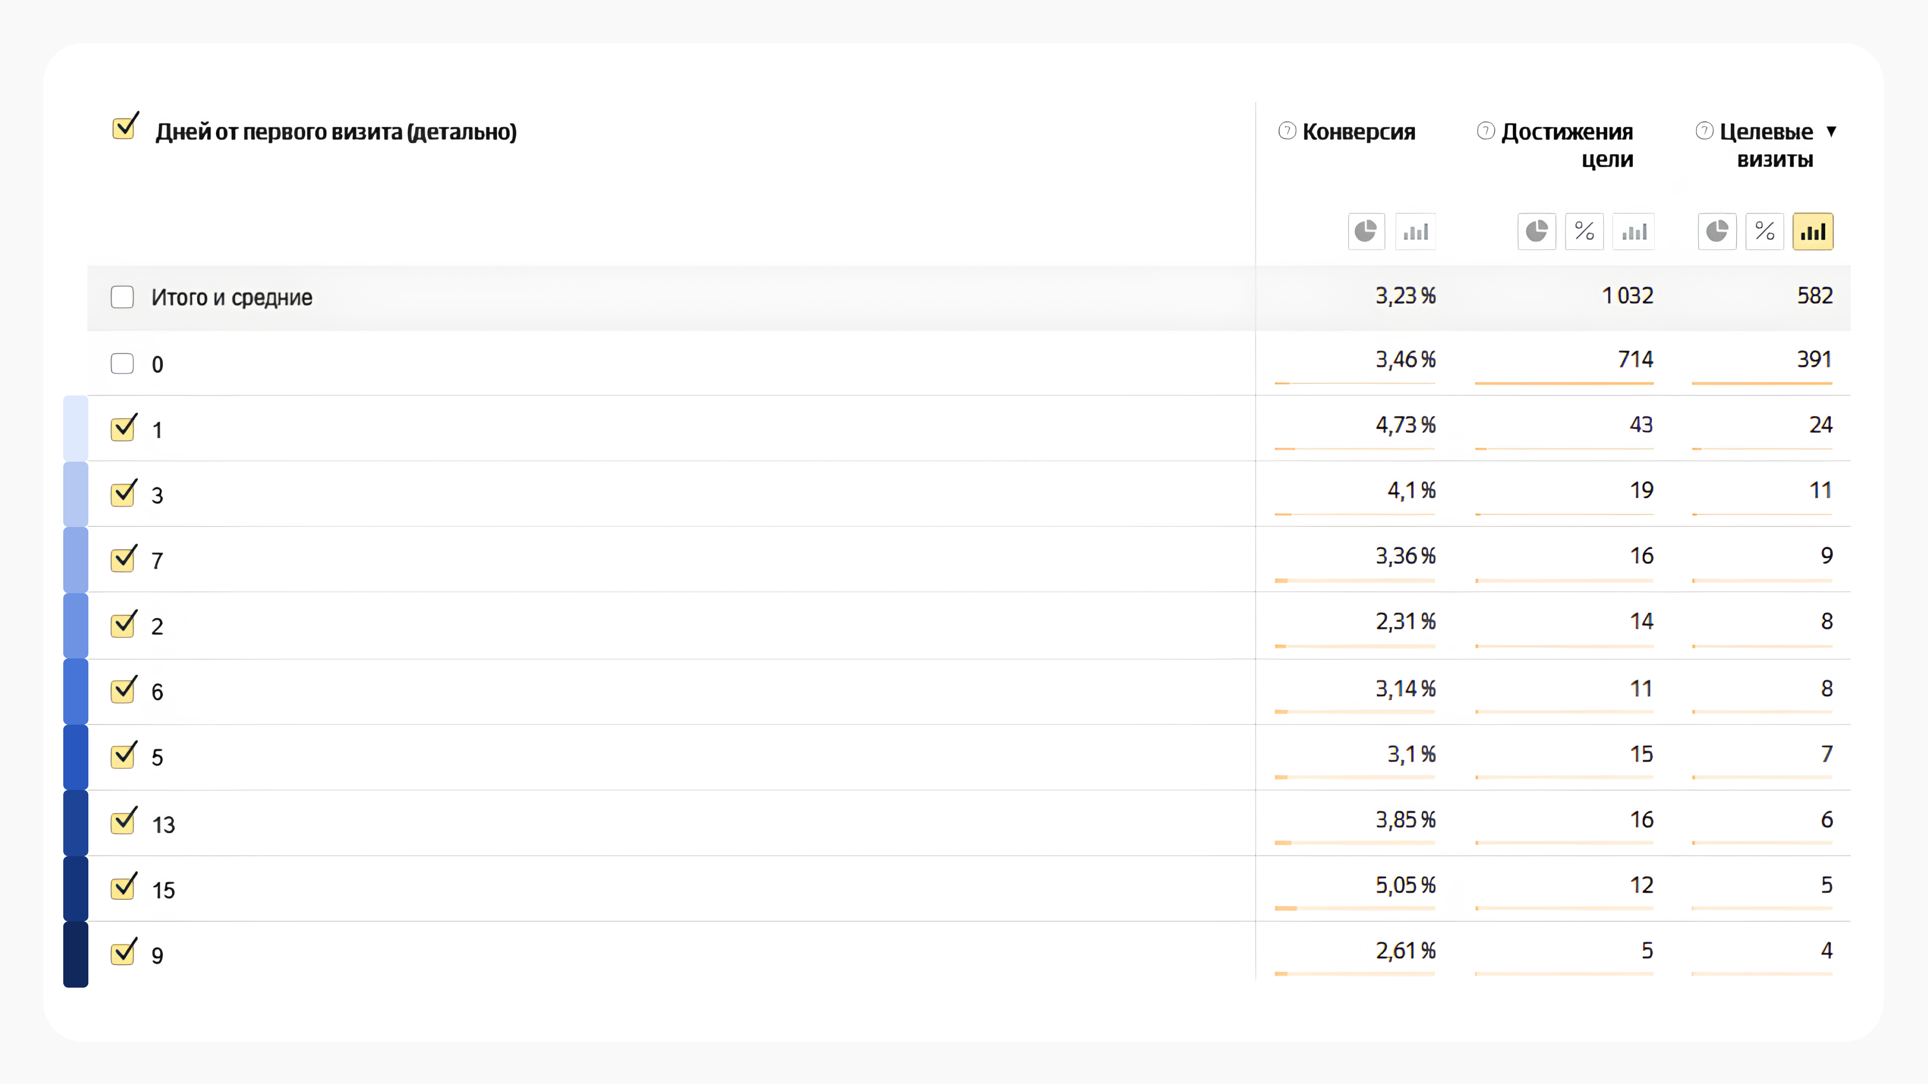Click conversion 3,85 % in row 13
This screenshot has height=1084, width=1928.
[1406, 820]
